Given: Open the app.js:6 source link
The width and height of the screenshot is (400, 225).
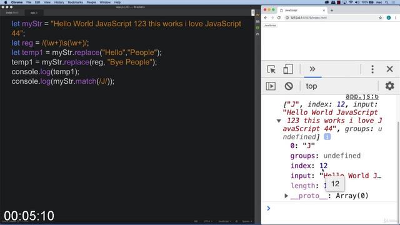Looking at the screenshot, I should click(362, 97).
